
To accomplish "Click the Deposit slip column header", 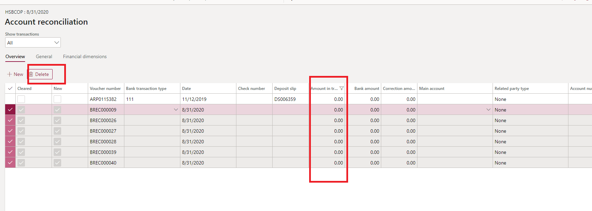I will pos(290,88).
